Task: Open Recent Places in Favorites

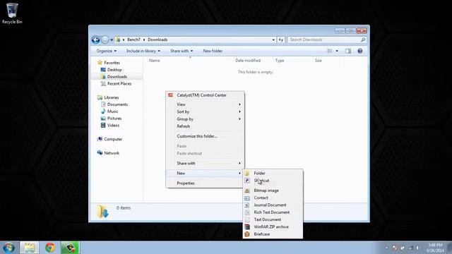Action: pyautogui.click(x=116, y=83)
